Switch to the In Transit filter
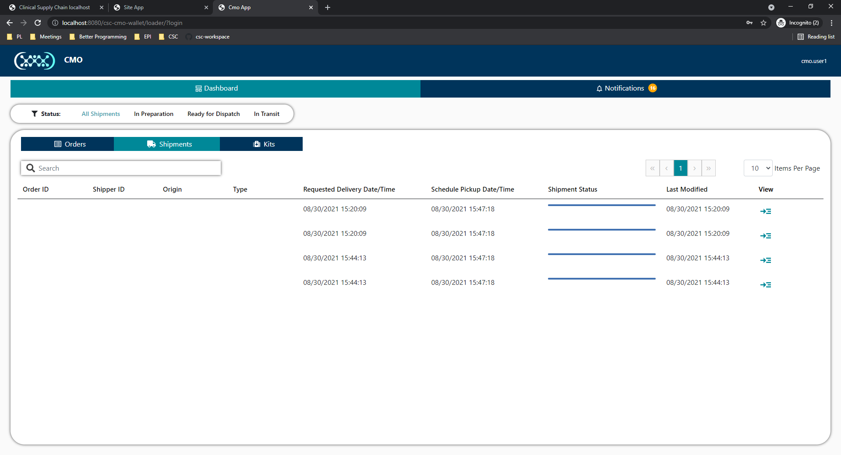The width and height of the screenshot is (841, 455). tap(266, 113)
